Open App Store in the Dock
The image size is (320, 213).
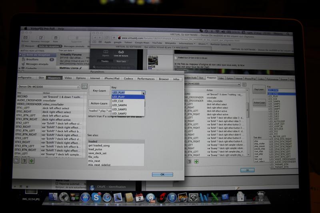click(85, 197)
